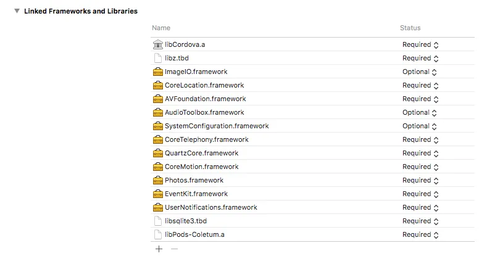
Task: Select CoreMotion.framework name text
Action: coord(202,167)
